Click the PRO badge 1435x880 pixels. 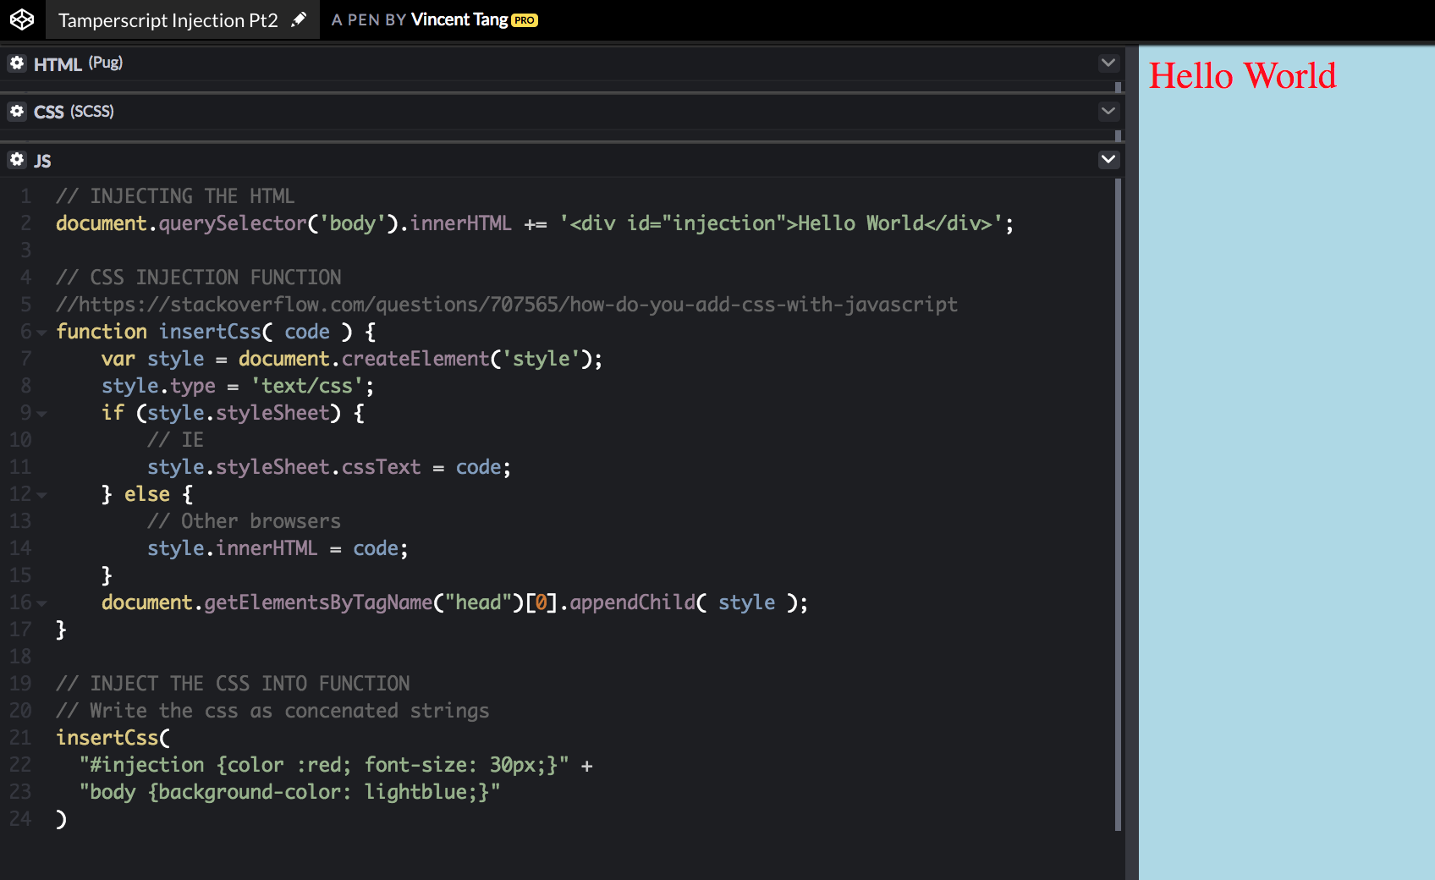525,20
